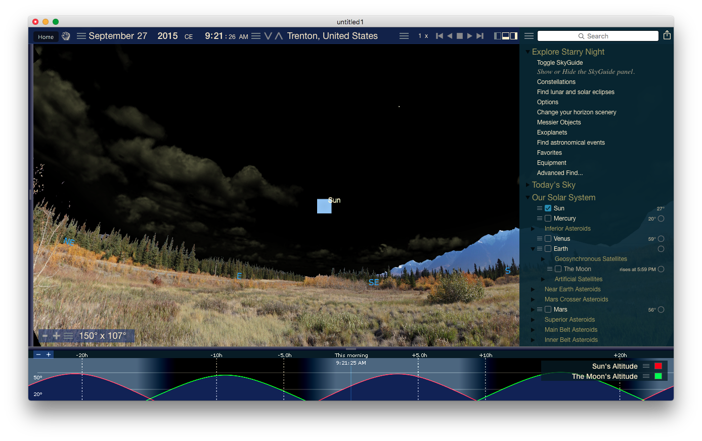The height and width of the screenshot is (441, 702).
Task: Open the Home menu
Action: 46,37
